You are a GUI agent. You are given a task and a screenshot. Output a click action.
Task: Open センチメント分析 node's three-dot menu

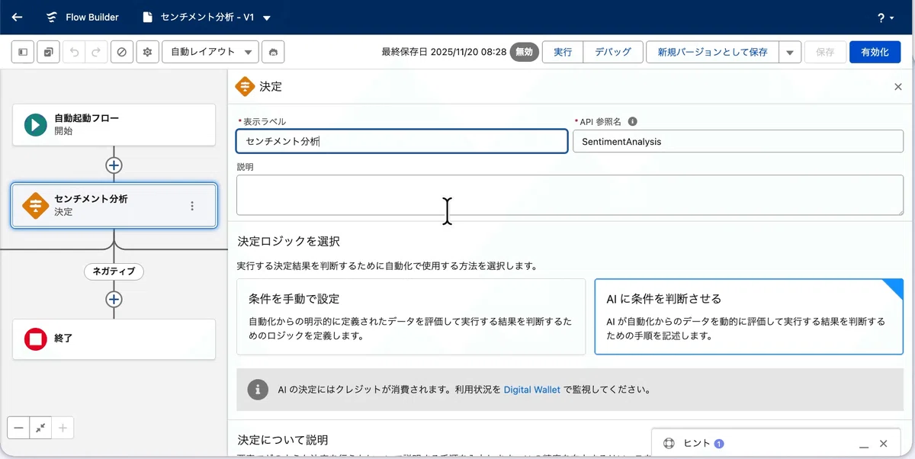pos(192,206)
